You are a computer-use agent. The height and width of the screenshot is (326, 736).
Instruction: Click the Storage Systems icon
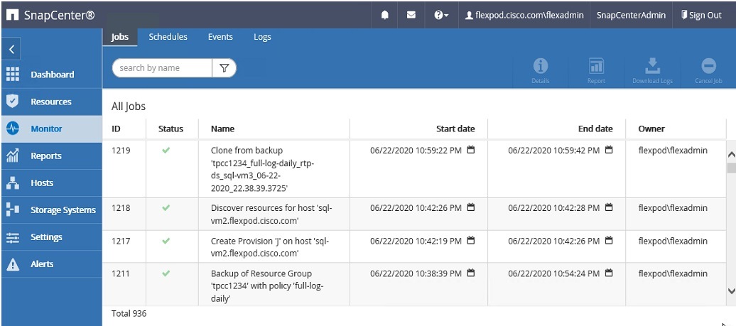13,210
